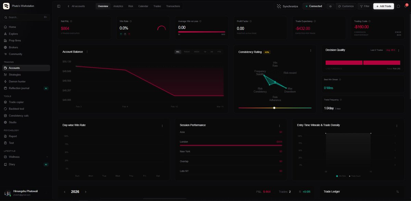Viewport: 411px width, 201px height.
Task: Select the 3M range on Account Balance
Action: pos(212,52)
